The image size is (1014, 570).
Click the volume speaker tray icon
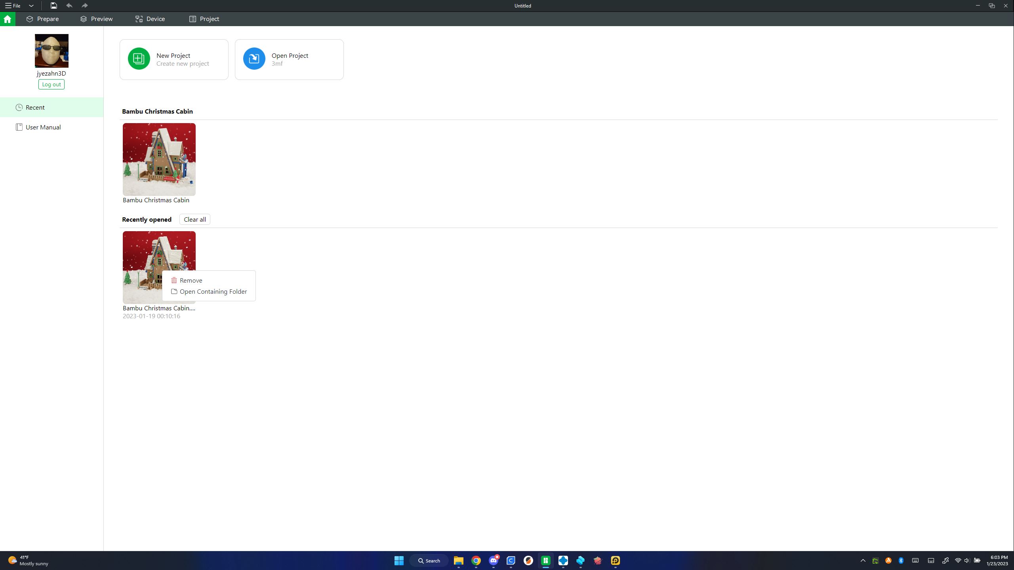967,560
